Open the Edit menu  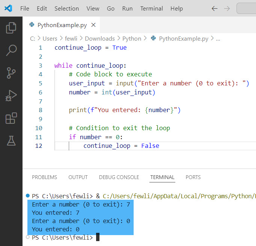point(42,9)
